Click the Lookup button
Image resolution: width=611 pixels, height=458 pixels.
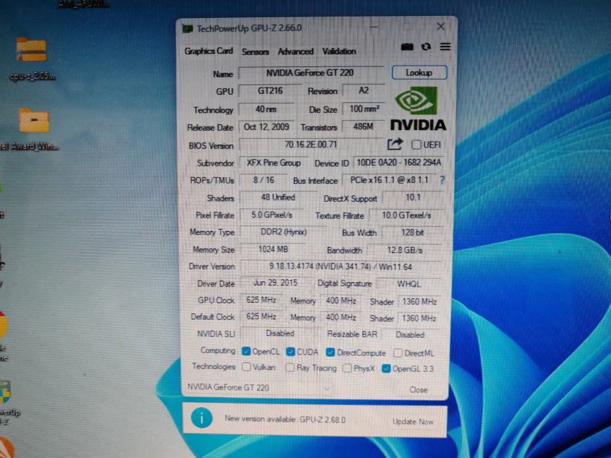coord(420,73)
